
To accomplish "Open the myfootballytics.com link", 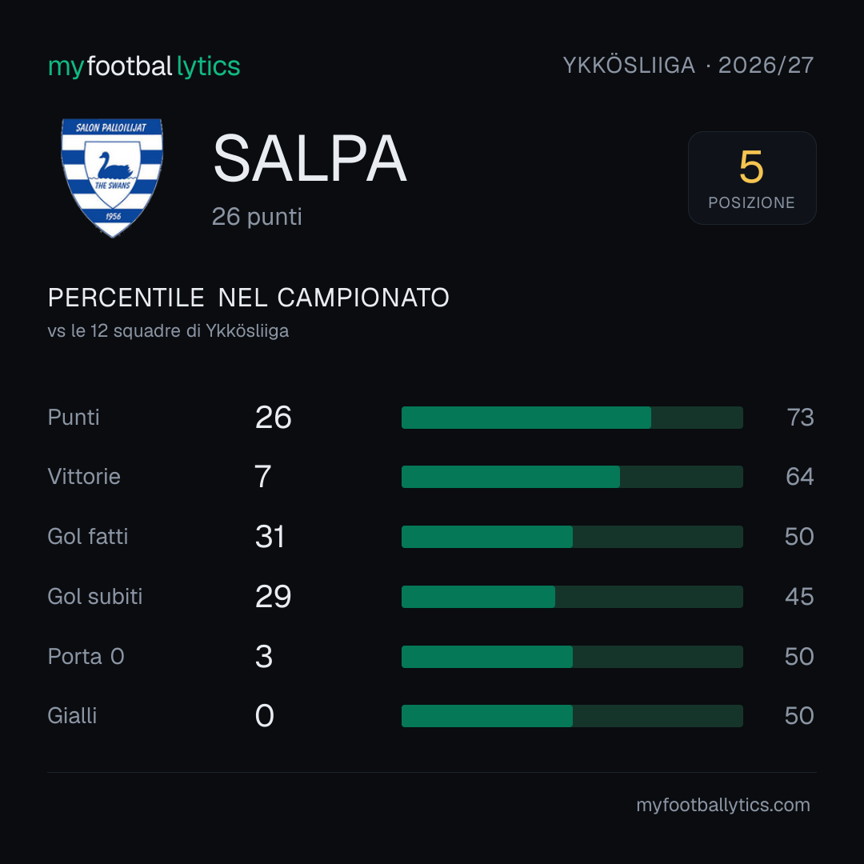I will (723, 805).
